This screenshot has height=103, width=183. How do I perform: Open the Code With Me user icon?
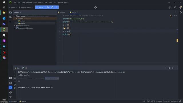tap(170, 7)
